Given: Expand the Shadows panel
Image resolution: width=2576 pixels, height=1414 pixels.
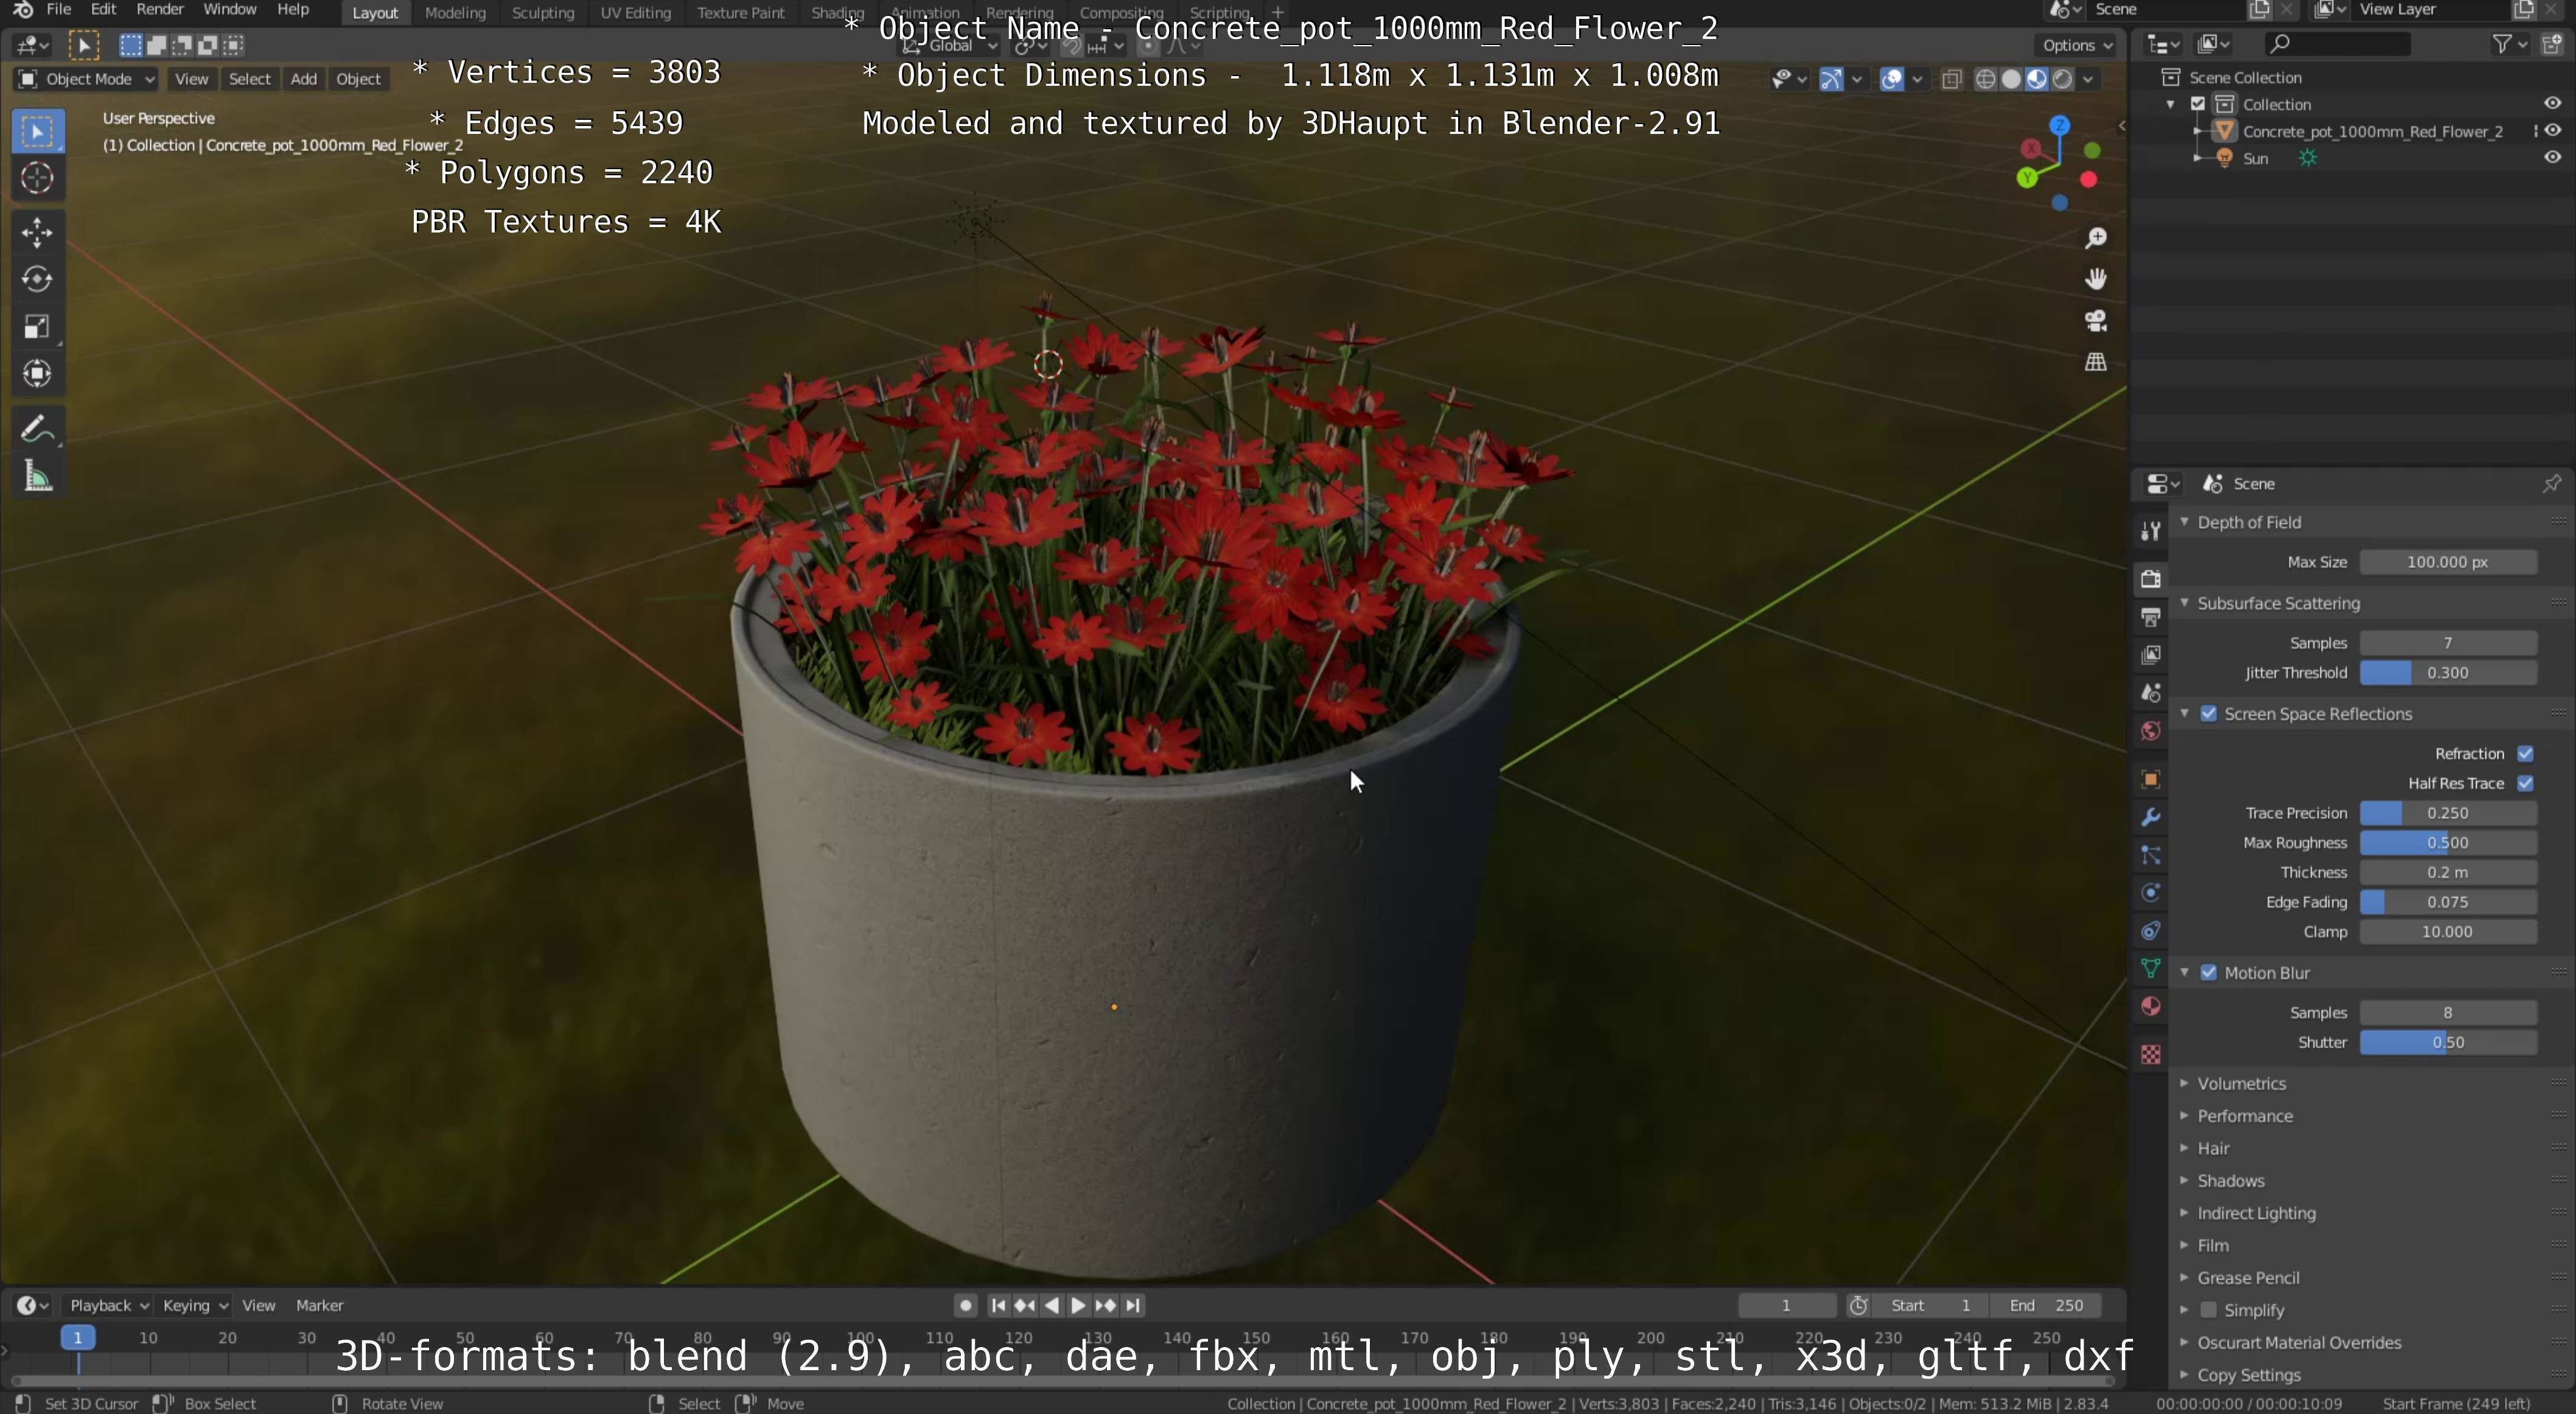Looking at the screenshot, I should pyautogui.click(x=2230, y=1181).
